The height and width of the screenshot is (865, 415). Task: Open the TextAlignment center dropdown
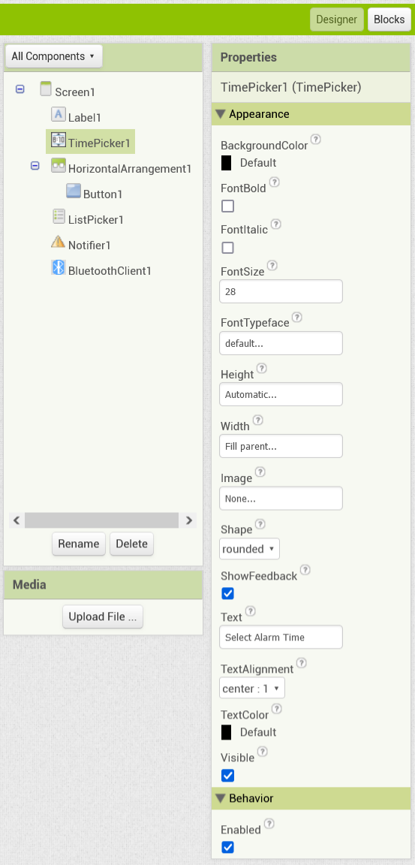click(x=252, y=688)
